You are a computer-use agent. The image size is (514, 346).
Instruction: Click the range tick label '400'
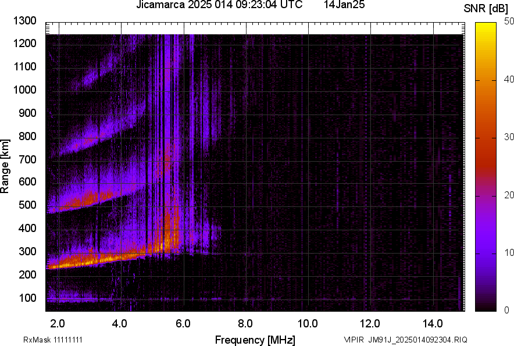(x=27, y=229)
